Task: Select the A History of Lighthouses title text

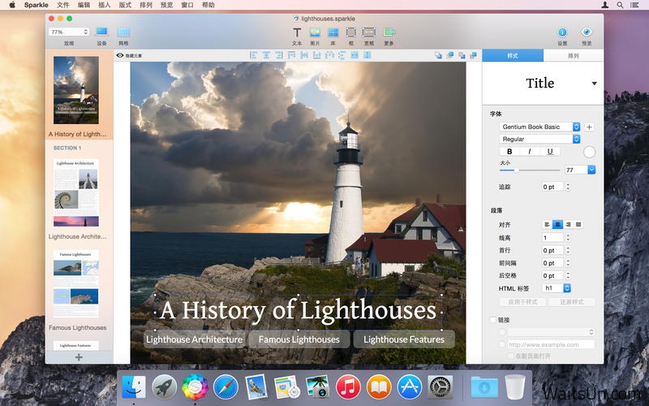Action: (x=299, y=310)
